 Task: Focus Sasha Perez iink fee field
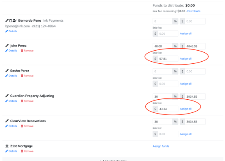pos(168,84)
